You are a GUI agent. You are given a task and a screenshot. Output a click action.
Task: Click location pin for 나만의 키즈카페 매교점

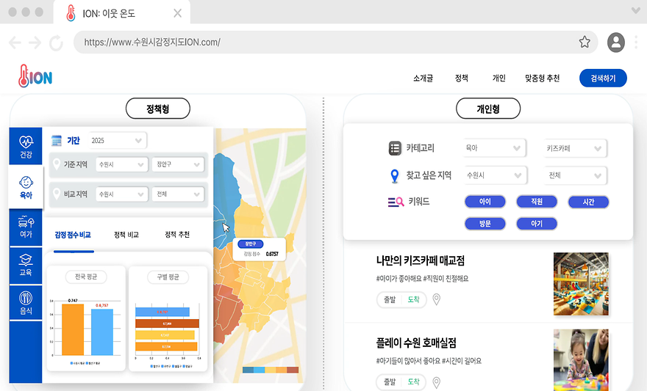436,299
